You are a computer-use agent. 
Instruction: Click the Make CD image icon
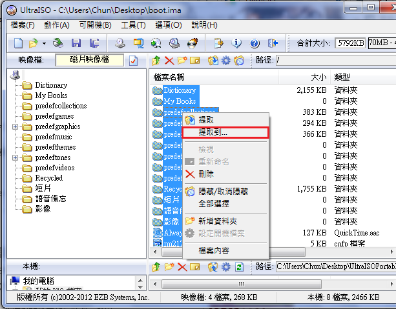[x=120, y=43]
